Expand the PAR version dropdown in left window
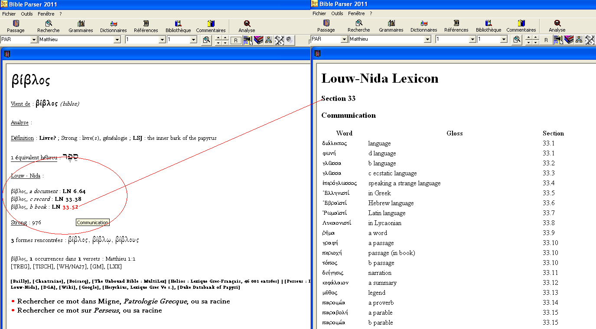596x329 pixels. 34,40
